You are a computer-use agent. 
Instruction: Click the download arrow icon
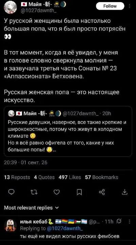pos(124,192)
